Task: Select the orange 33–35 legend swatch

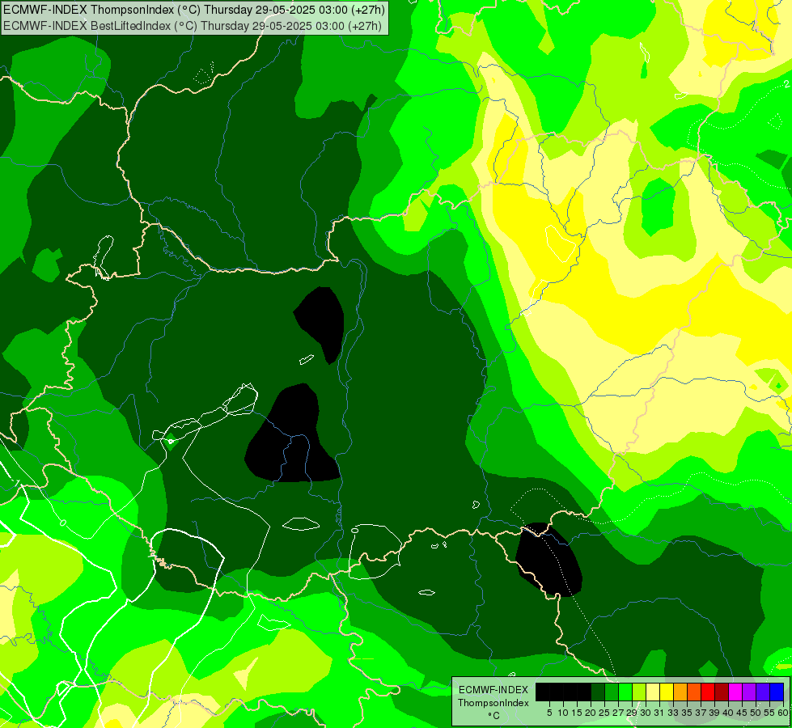Action: (x=680, y=692)
